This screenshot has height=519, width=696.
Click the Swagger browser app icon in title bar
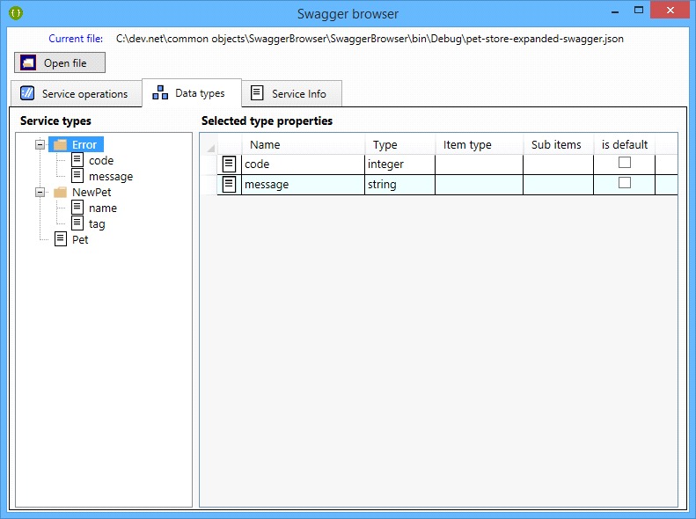click(15, 13)
